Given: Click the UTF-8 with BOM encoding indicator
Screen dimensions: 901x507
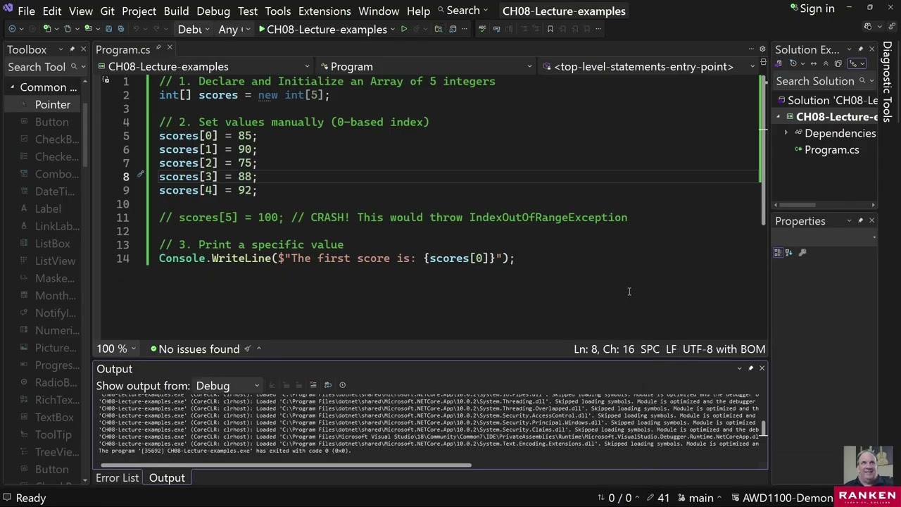Looking at the screenshot, I should pos(724,349).
